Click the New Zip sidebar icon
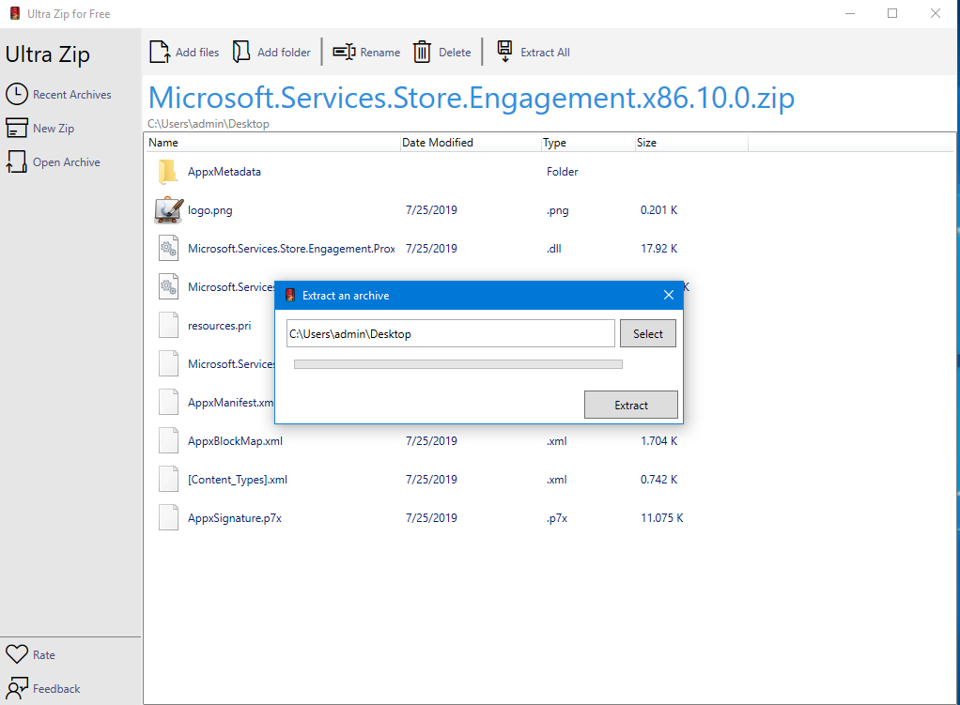This screenshot has height=705, width=960. [x=17, y=128]
